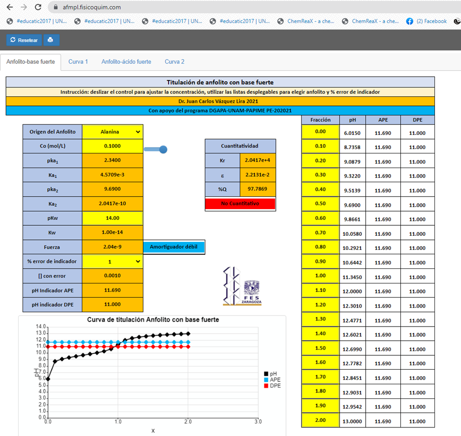Click the browser address bar URL
Screen dimensions: 461x436
point(92,8)
